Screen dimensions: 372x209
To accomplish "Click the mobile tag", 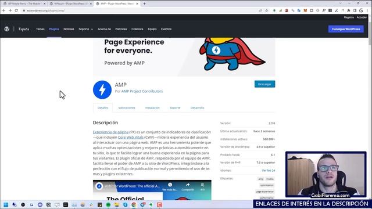I will [x=270, y=179].
